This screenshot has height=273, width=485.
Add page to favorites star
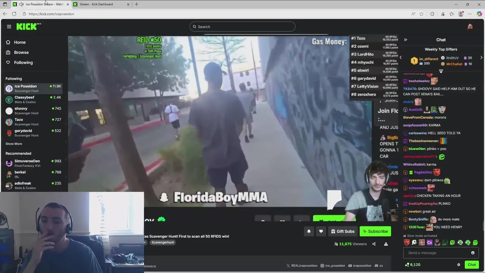click(421, 14)
